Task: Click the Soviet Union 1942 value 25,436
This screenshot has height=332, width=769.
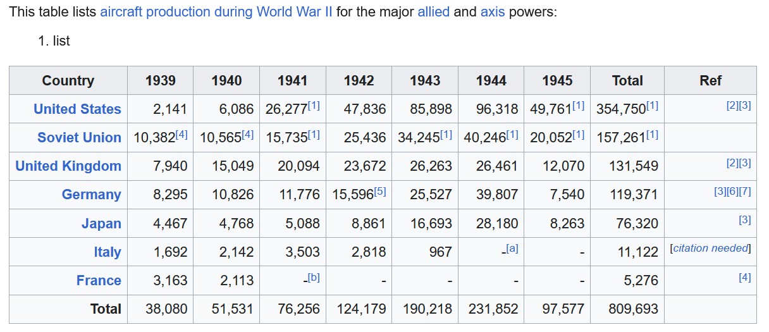Action: coord(365,137)
